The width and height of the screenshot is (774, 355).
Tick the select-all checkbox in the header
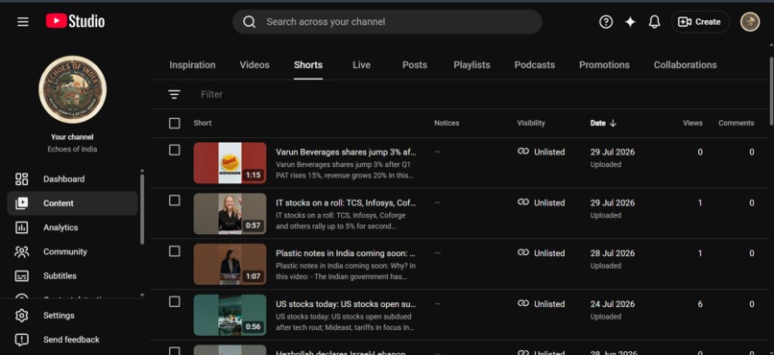(x=174, y=123)
